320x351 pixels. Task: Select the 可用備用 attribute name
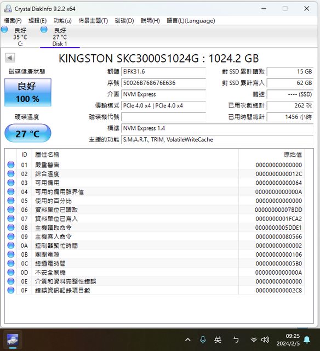click(x=47, y=183)
